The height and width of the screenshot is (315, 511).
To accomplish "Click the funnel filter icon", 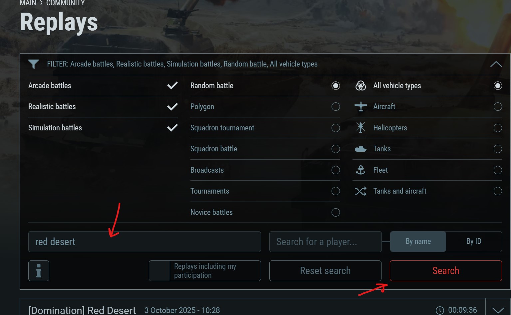I will point(34,64).
